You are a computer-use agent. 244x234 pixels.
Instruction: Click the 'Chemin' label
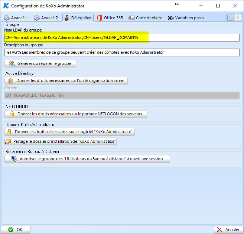point(11,88)
